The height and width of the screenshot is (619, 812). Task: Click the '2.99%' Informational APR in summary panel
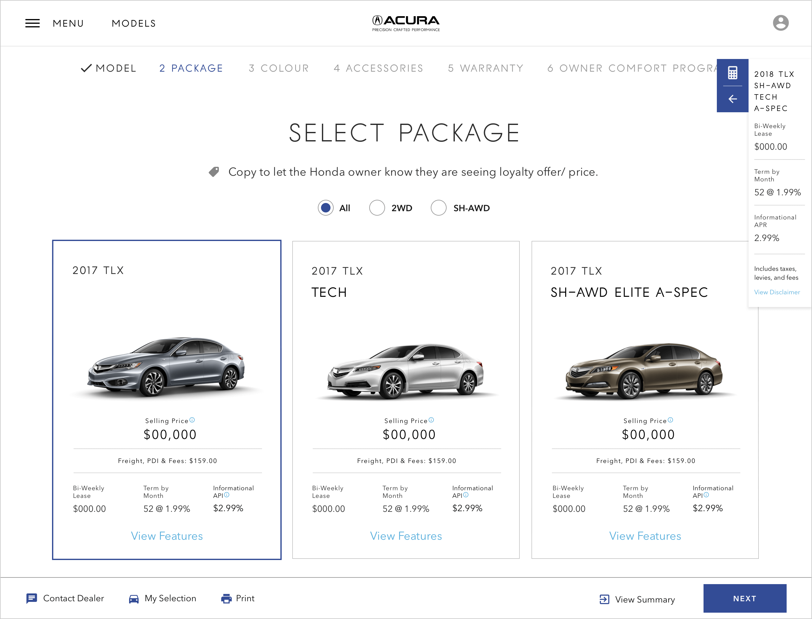pos(767,238)
